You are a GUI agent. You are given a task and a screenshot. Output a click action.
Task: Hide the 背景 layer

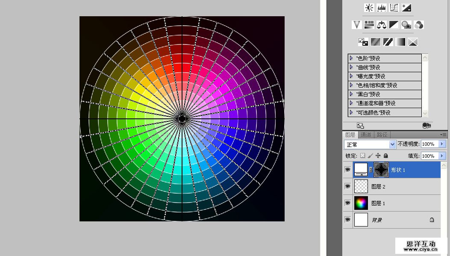pos(347,220)
